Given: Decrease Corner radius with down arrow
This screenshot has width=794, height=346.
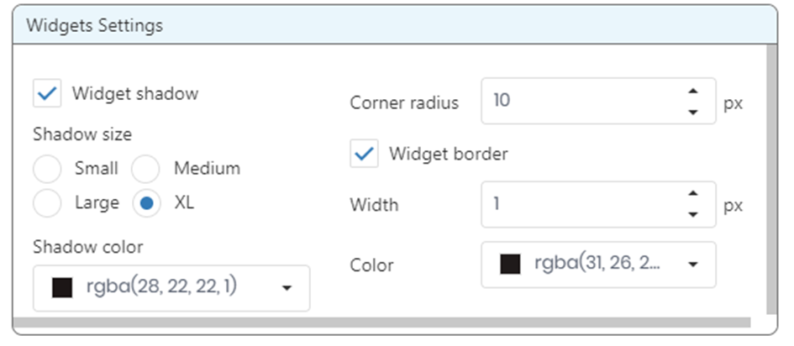Looking at the screenshot, I should [693, 112].
